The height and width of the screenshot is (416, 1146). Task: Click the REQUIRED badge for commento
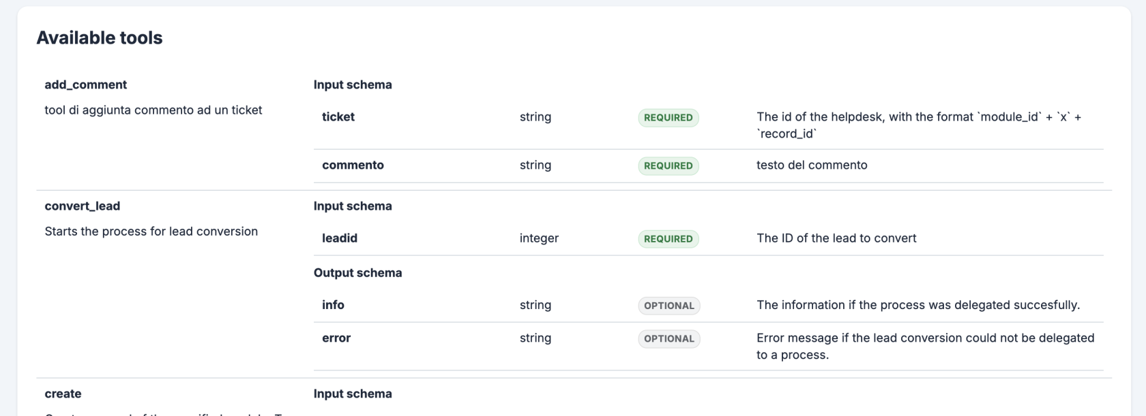(x=668, y=165)
